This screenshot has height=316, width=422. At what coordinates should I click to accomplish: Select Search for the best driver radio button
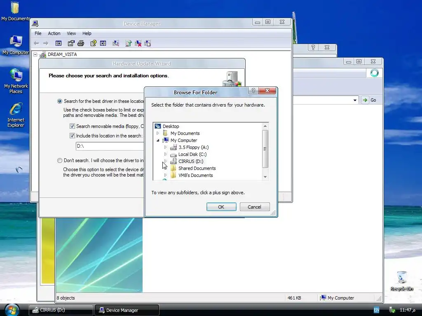pos(59,101)
